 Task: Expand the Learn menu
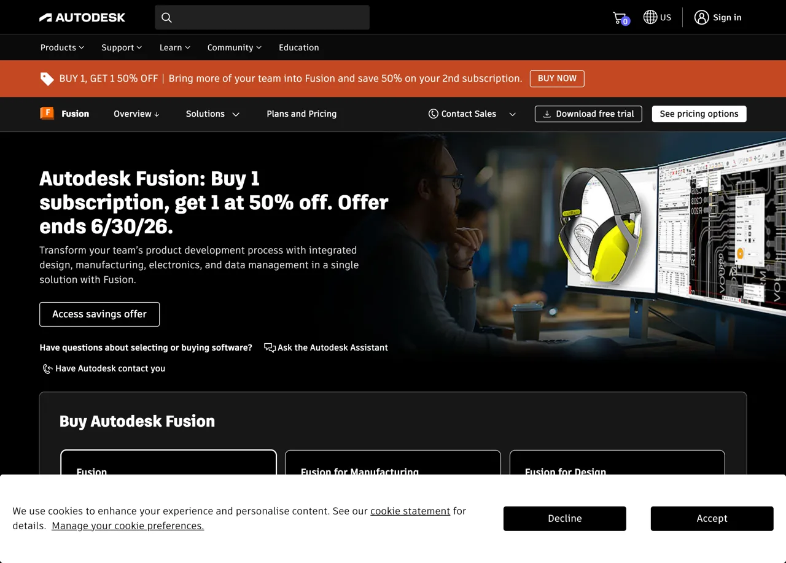click(175, 47)
